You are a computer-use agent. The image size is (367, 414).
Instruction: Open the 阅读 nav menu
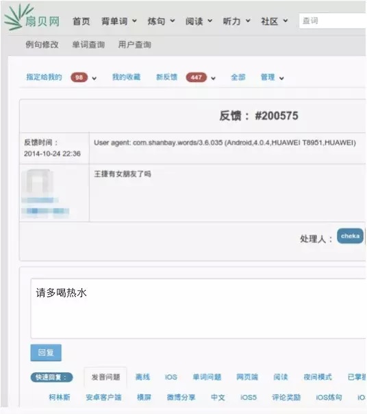(194, 21)
